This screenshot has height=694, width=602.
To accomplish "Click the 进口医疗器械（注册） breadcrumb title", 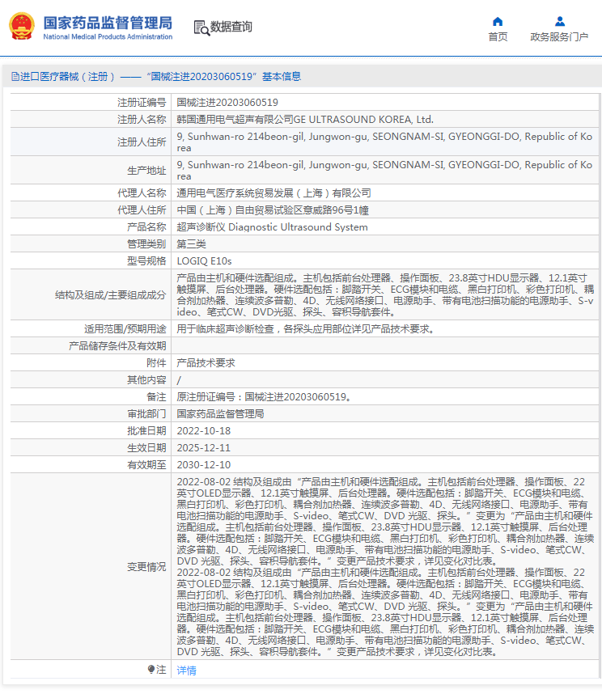I will [65, 77].
